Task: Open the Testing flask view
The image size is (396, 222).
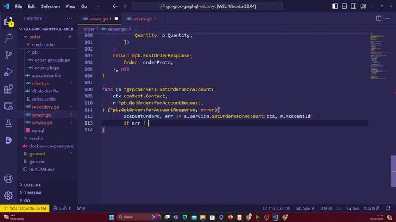Action: point(8,123)
